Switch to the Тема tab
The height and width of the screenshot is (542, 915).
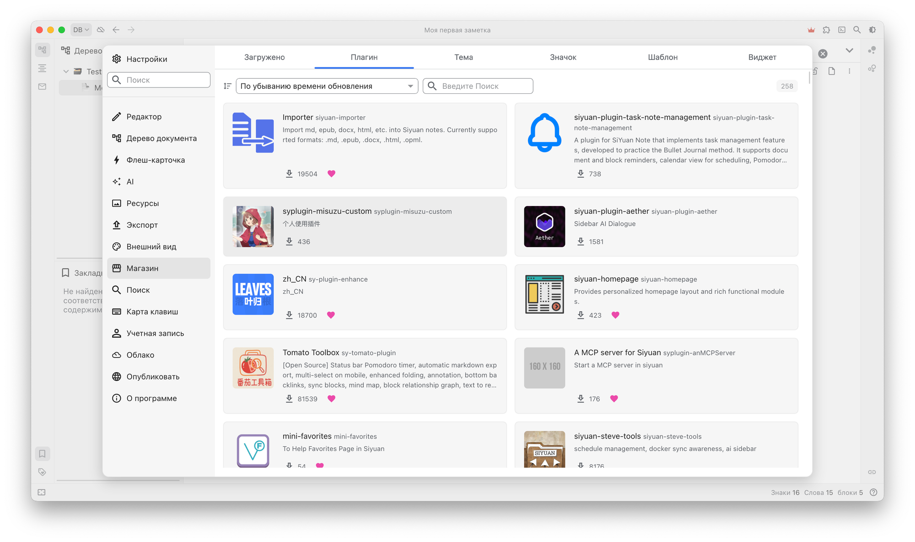coord(463,57)
